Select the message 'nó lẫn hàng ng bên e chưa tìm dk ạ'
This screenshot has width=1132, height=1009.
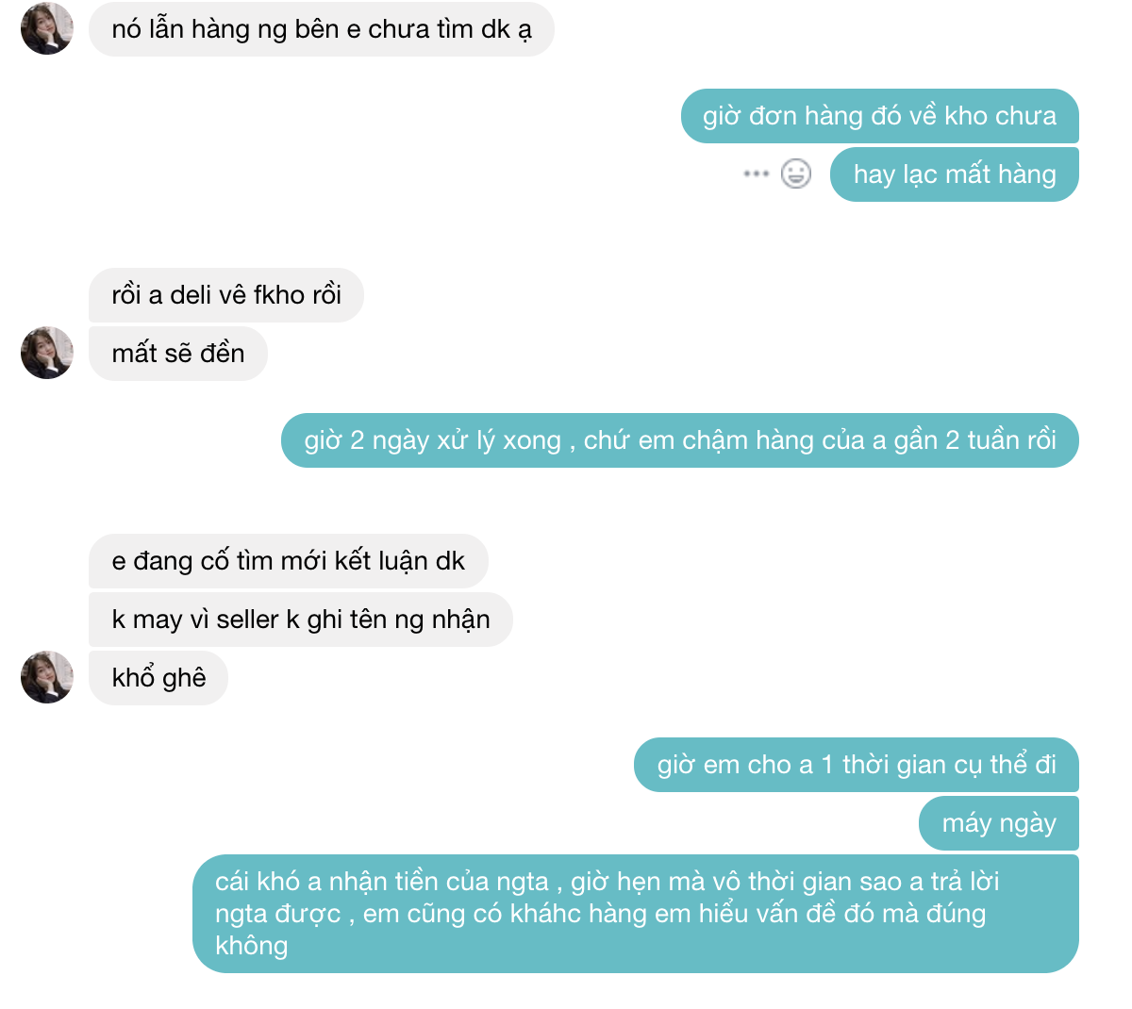(322, 29)
